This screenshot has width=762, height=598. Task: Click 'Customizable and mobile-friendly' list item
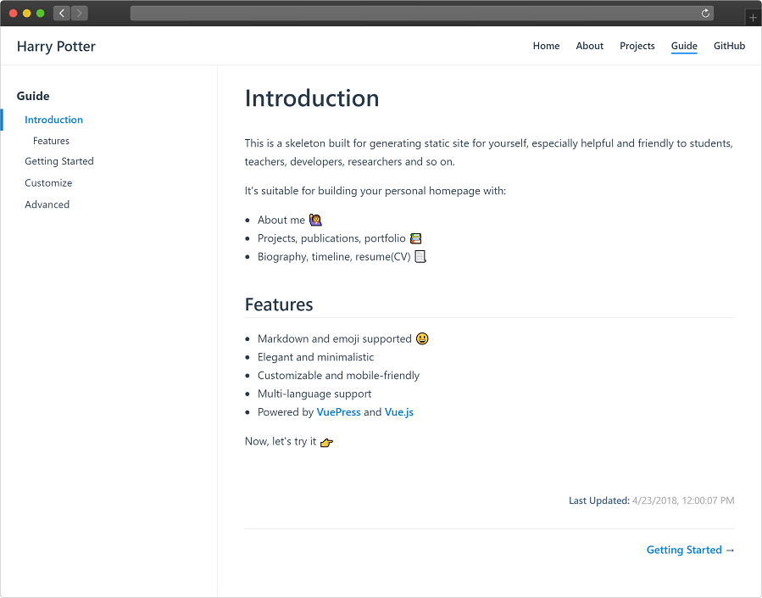(x=339, y=375)
